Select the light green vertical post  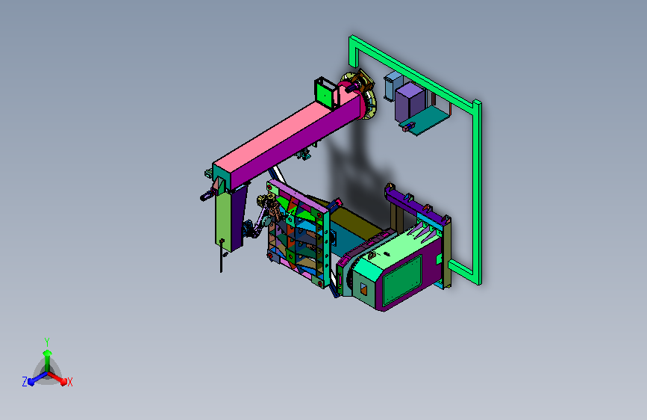[x=222, y=221]
